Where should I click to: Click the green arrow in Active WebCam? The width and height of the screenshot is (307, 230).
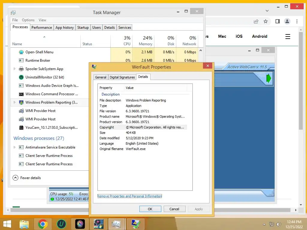tap(269, 78)
